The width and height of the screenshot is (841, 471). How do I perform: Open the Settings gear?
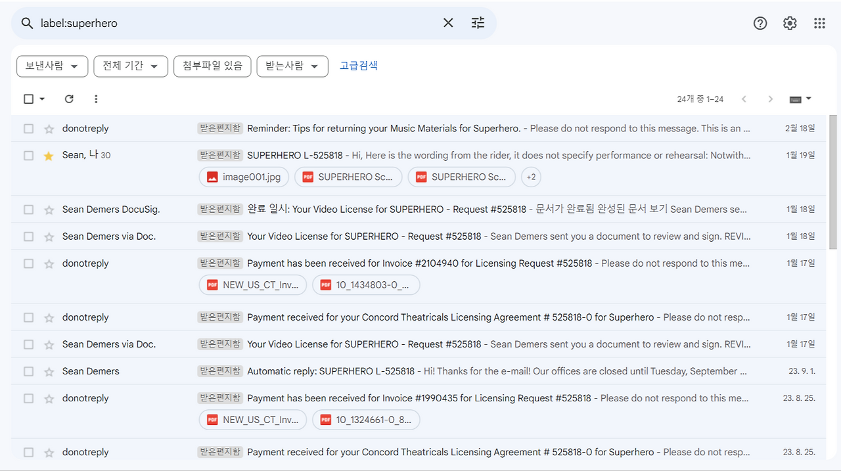[x=789, y=22]
